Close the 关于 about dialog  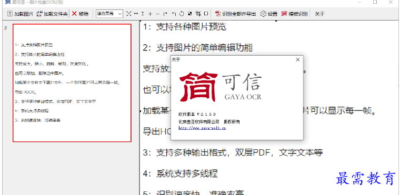click(297, 59)
